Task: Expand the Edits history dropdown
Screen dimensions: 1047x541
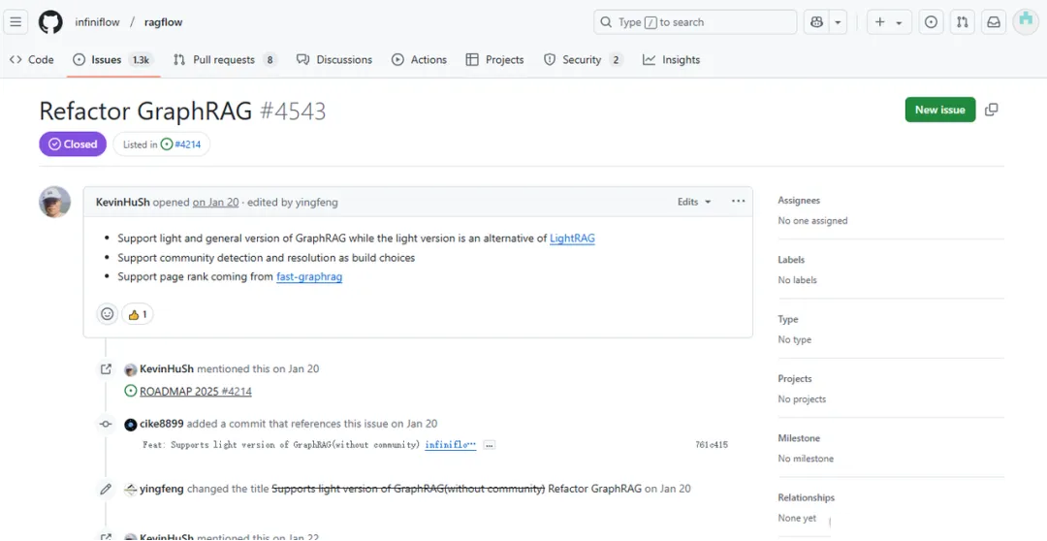Action: (694, 202)
